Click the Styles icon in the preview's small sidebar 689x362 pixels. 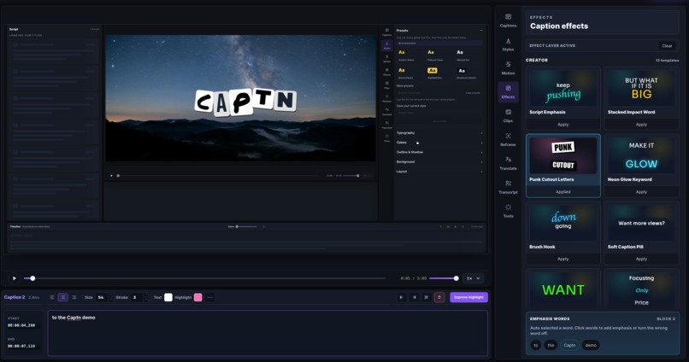pyautogui.click(x=386, y=45)
